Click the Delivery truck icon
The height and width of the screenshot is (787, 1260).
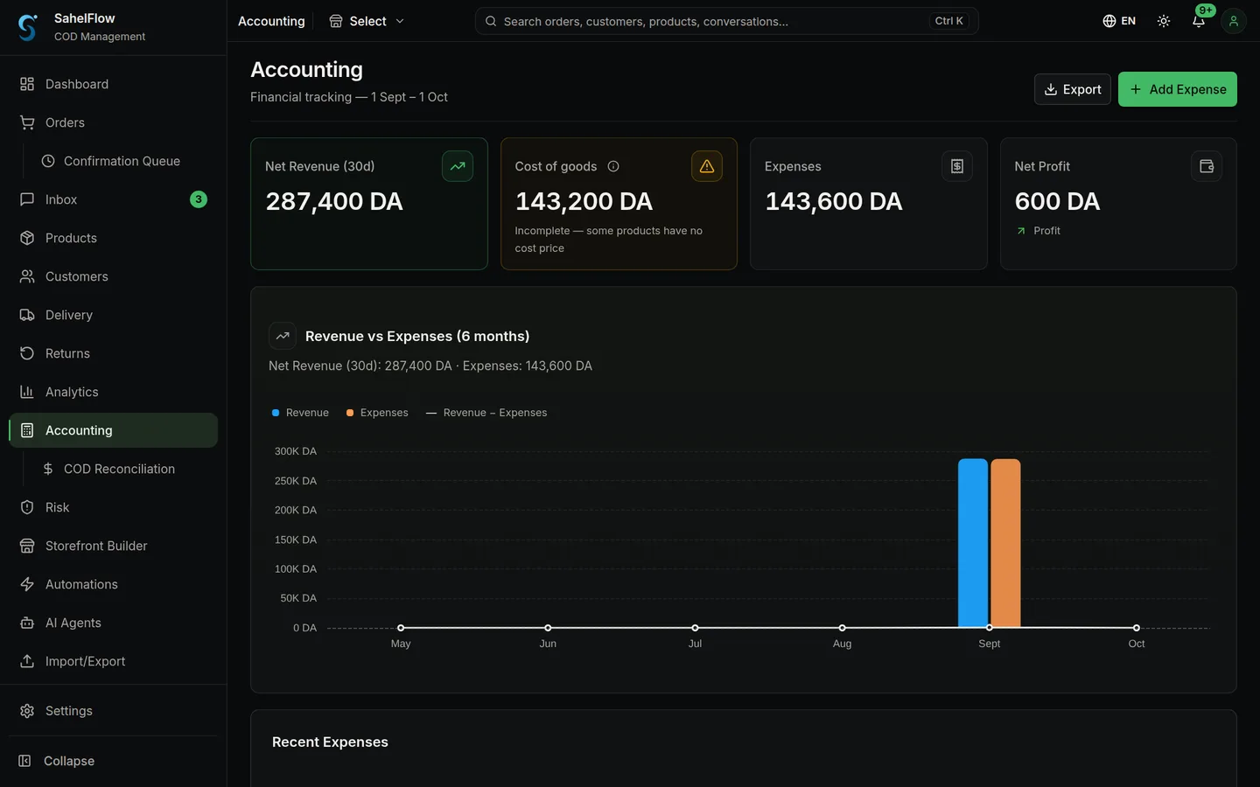point(27,315)
